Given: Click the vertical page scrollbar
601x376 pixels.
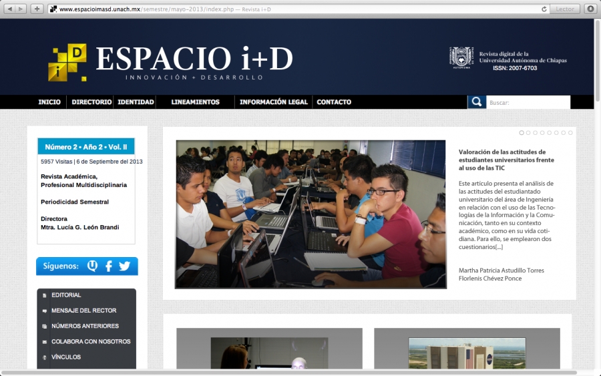Looking at the screenshot, I should coord(597,61).
